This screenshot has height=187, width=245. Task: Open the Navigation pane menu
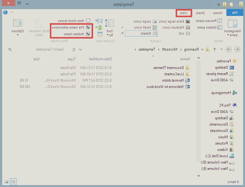[x=232, y=28]
